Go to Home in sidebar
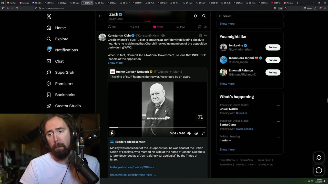Screen dimensions: 328x184 pyautogui.click(x=56, y=28)
